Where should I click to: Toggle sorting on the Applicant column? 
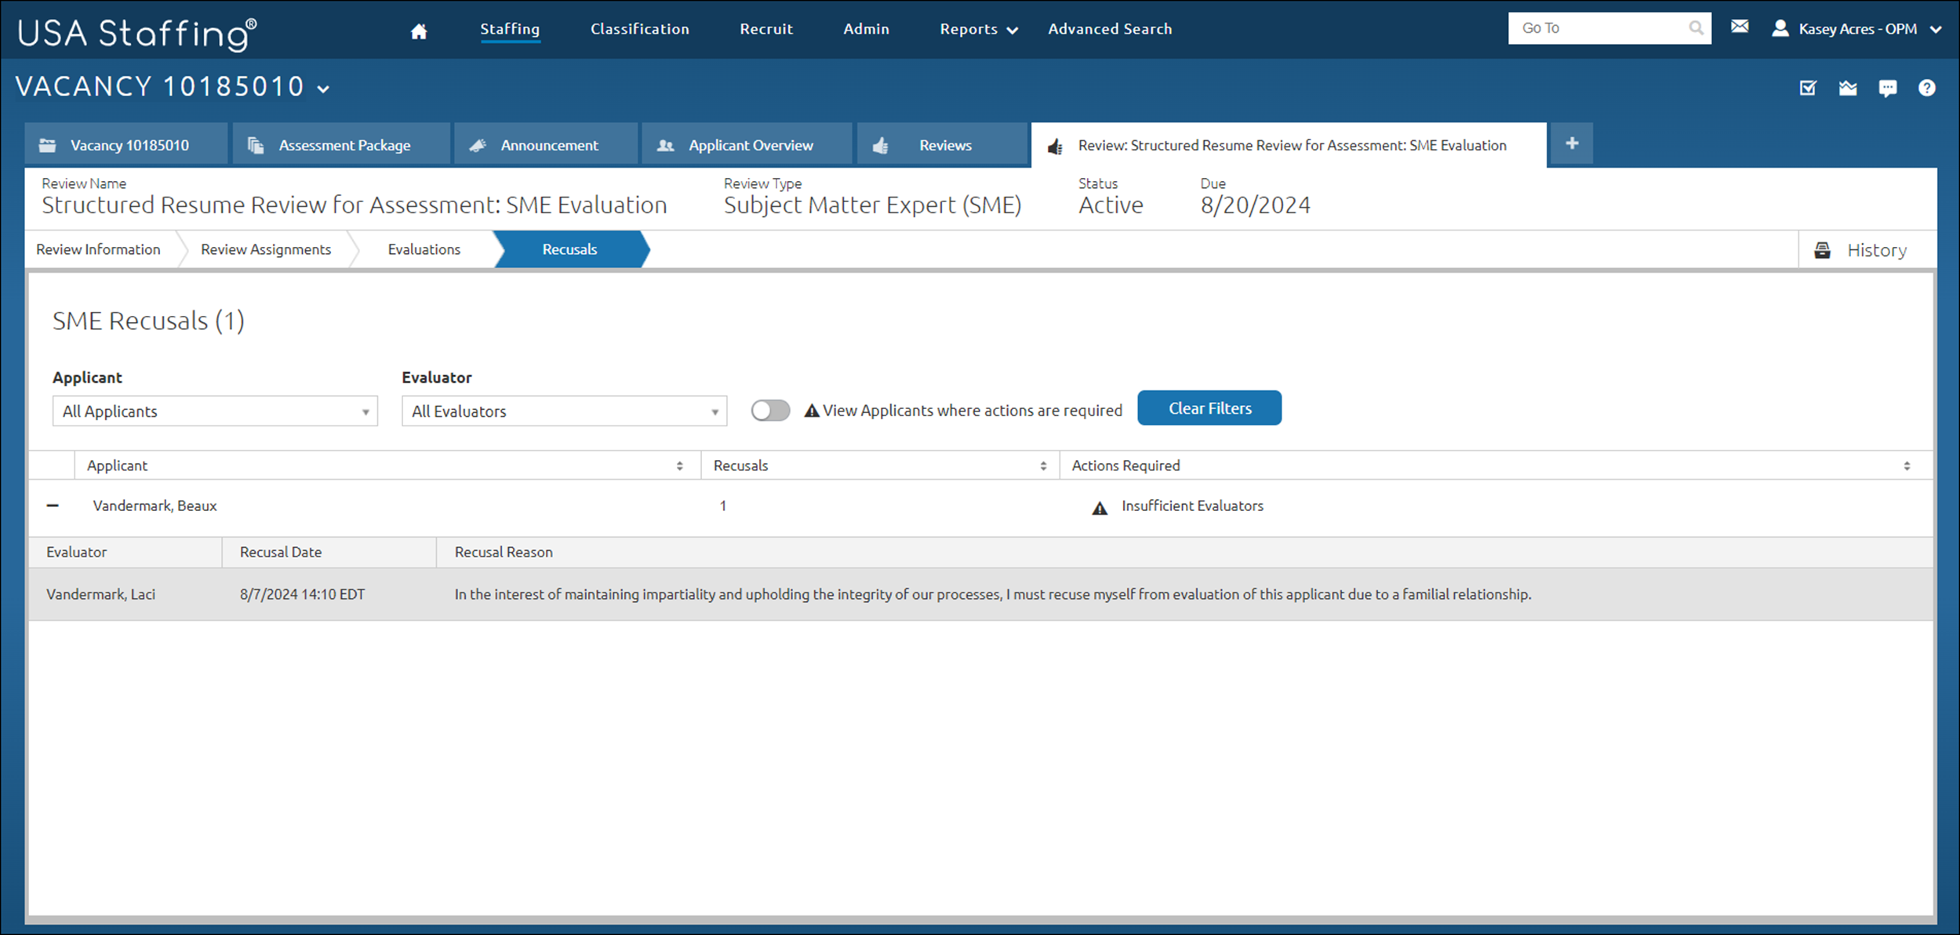pyautogui.click(x=679, y=465)
